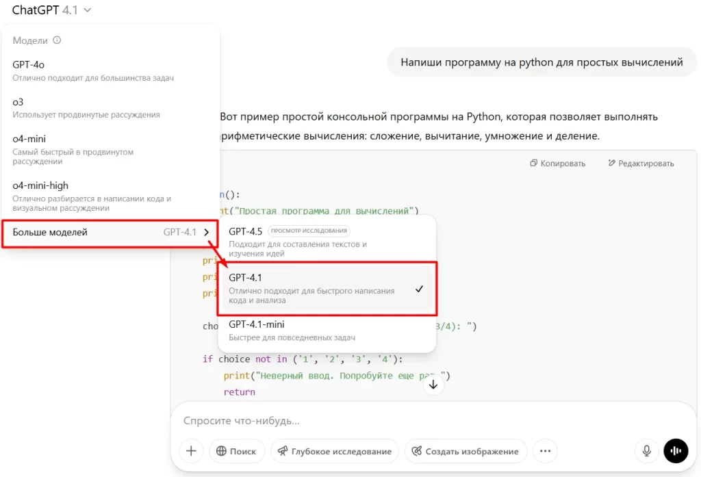Viewport: 701px width, 477px height.
Task: Pick the GPT-4.1-mini model
Action: tap(327, 330)
